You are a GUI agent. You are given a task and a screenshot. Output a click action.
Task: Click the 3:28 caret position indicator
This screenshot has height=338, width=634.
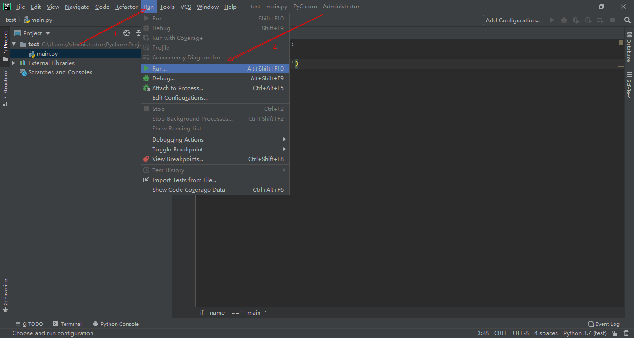[x=483, y=333]
